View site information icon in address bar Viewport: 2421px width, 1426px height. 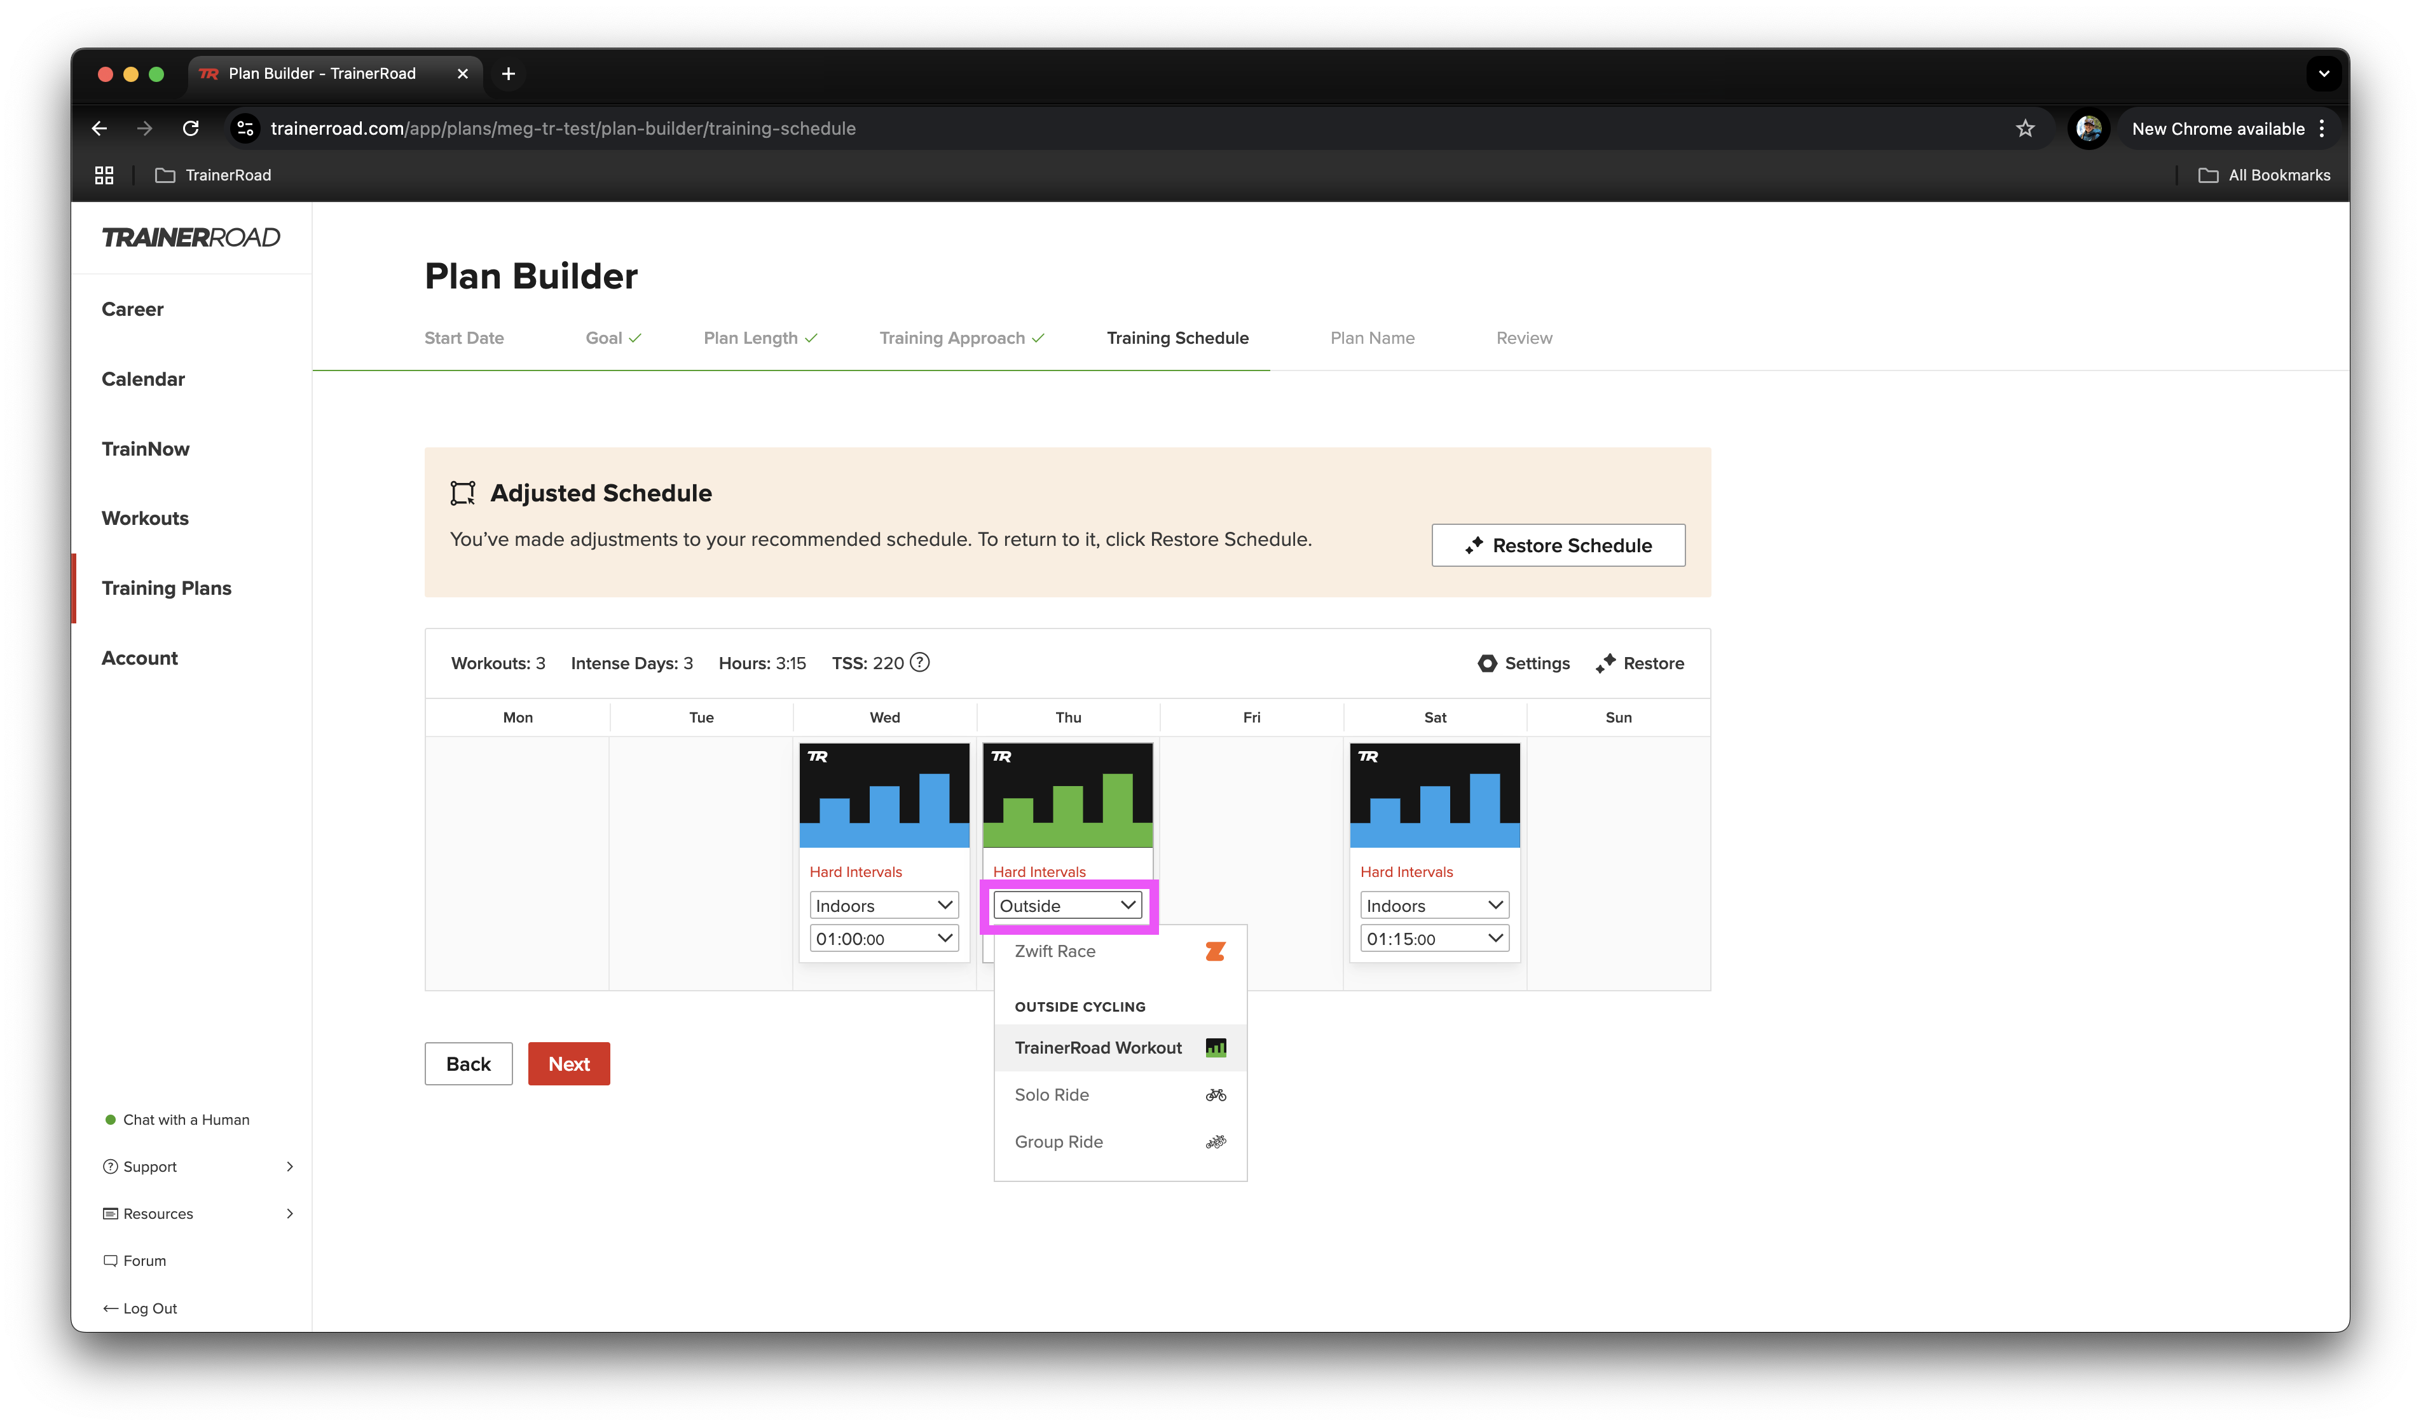coord(245,129)
